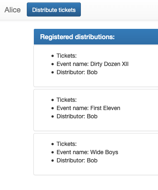Click Tickets line in First Eleven card
Image resolution: width=158 pixels, height=190 pixels.
click(66, 100)
